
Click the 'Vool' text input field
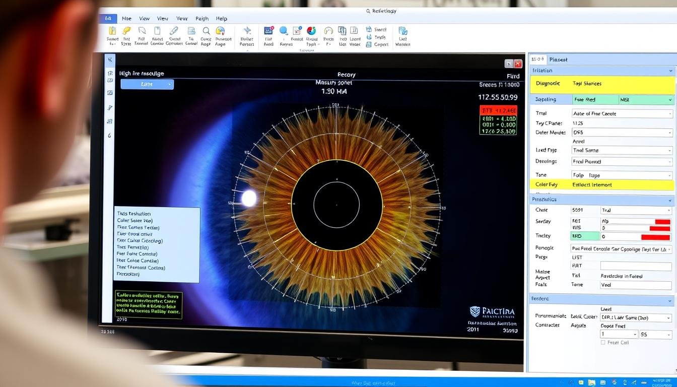click(636, 285)
